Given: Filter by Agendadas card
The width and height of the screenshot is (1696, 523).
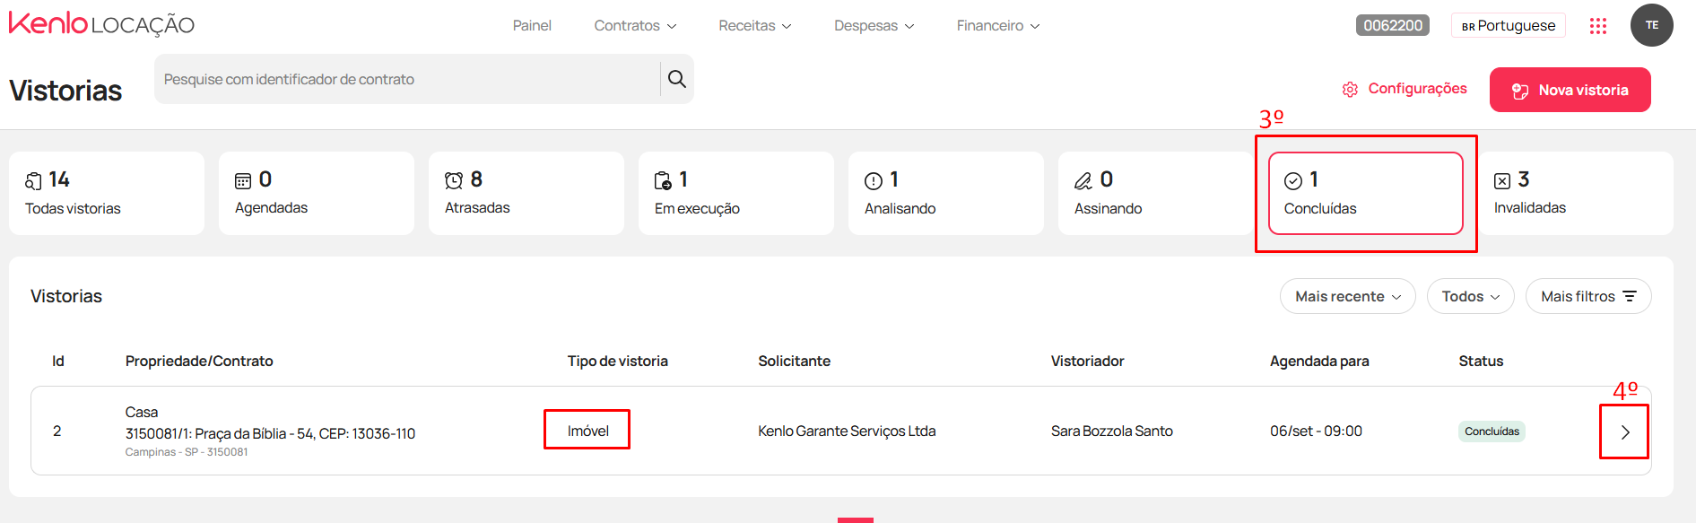Looking at the screenshot, I should (x=317, y=193).
